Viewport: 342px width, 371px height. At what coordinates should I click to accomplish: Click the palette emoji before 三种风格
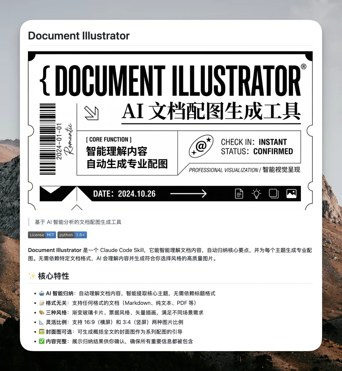(x=41, y=312)
